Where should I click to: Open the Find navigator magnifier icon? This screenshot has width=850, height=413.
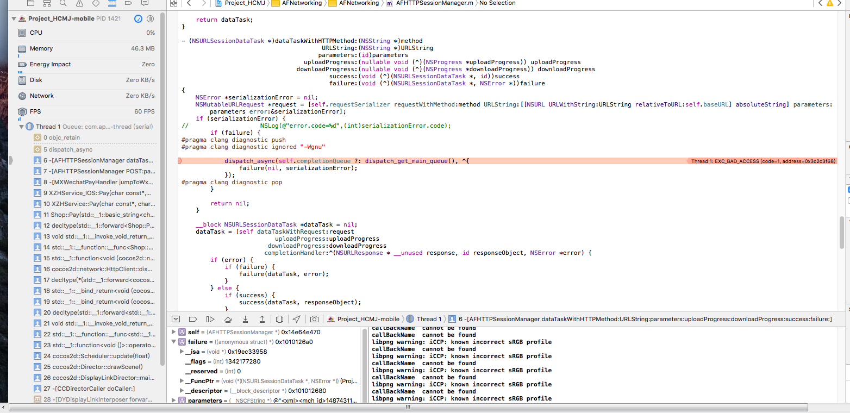click(x=63, y=3)
